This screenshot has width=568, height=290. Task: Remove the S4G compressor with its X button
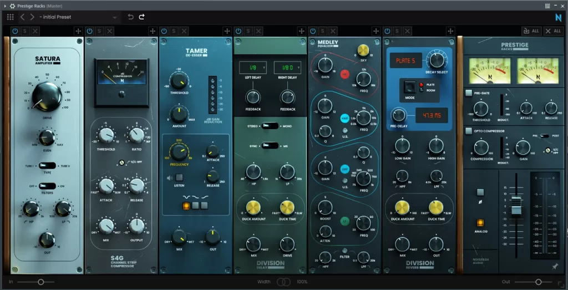tap(110, 31)
